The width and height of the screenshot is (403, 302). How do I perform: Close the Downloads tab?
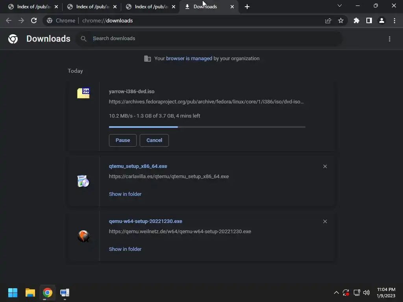pos(232,7)
